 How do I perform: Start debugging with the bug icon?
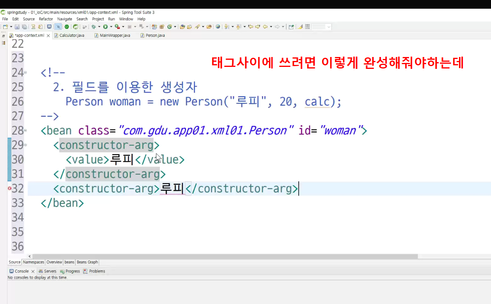[93, 27]
